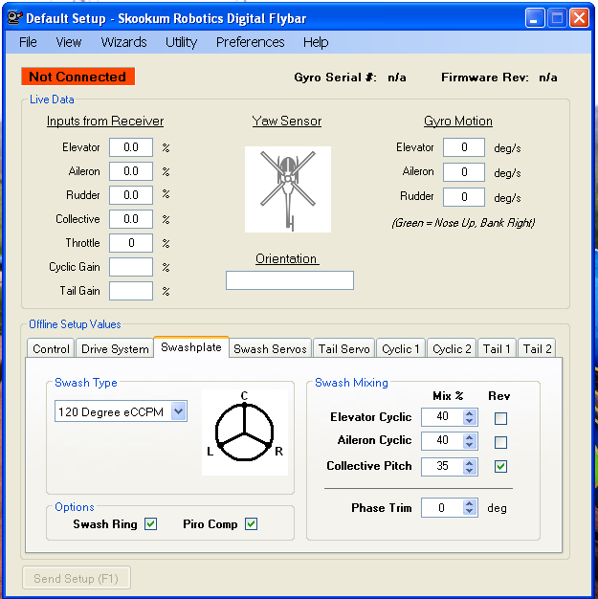This screenshot has width=598, height=599.
Task: Open the Tail Servo tab
Action: point(343,348)
